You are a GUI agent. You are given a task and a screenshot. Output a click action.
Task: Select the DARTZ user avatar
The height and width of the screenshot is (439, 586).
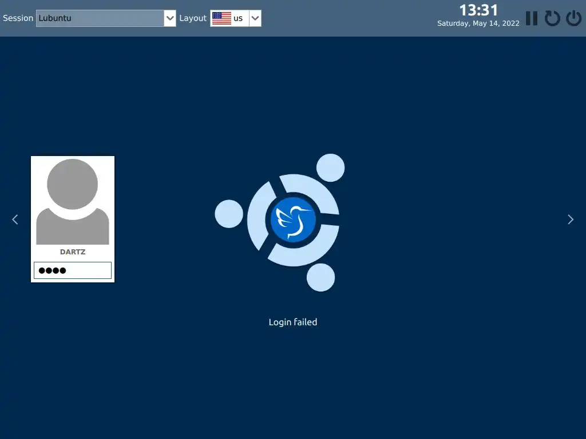pos(73,202)
